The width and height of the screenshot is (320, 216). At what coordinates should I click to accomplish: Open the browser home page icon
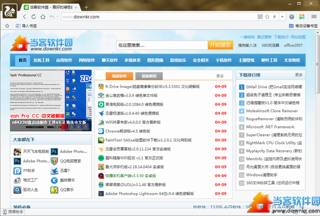coord(43,17)
